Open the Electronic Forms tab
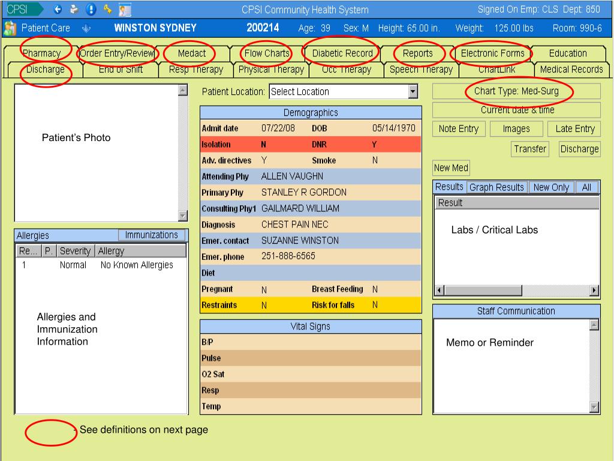 (492, 53)
